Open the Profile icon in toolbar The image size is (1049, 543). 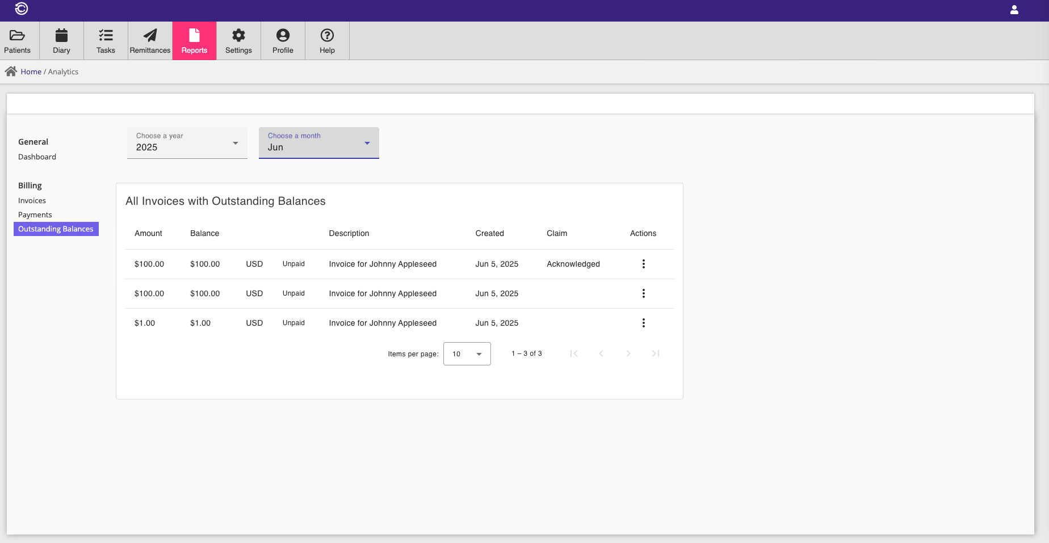point(283,36)
